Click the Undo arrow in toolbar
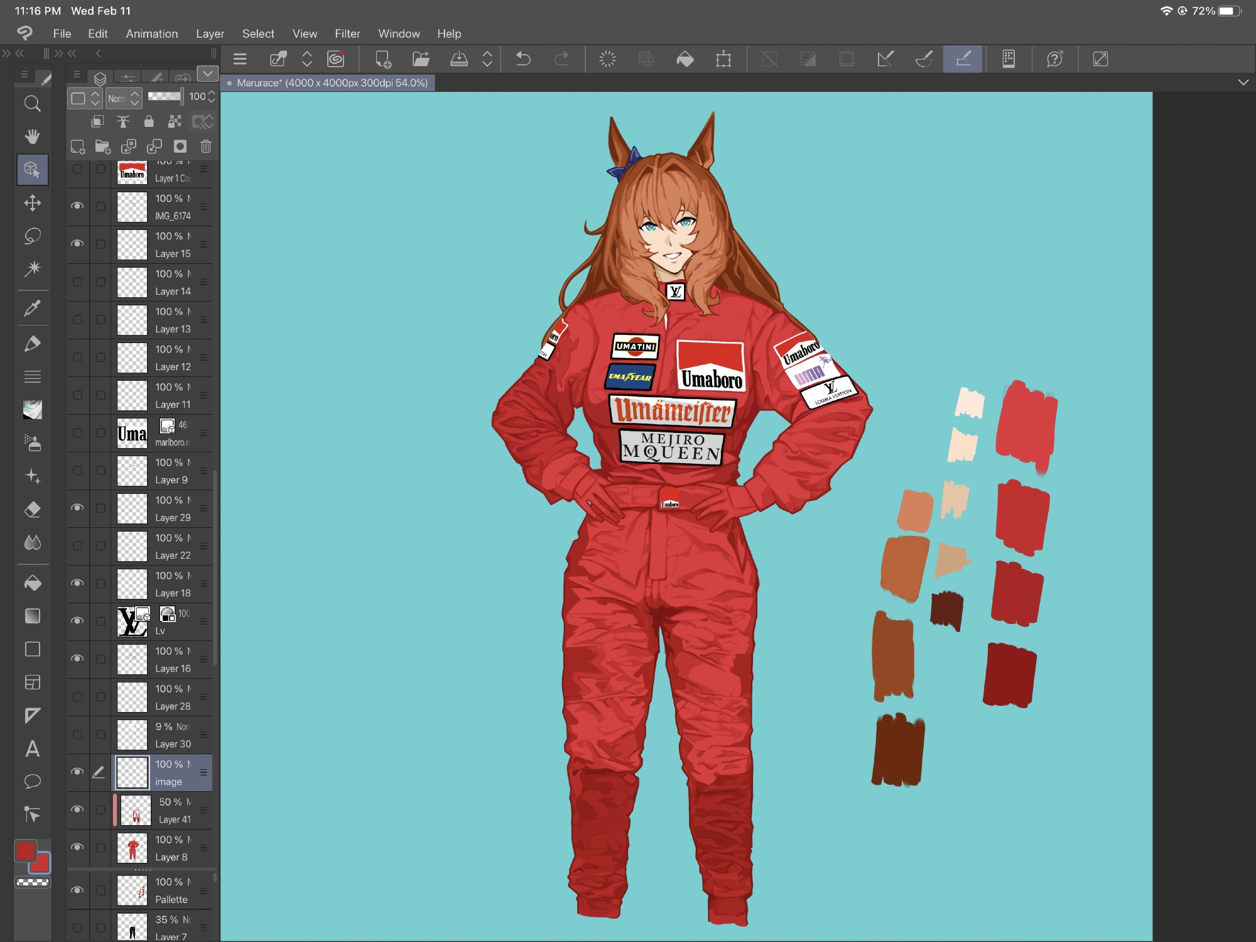 point(523,59)
